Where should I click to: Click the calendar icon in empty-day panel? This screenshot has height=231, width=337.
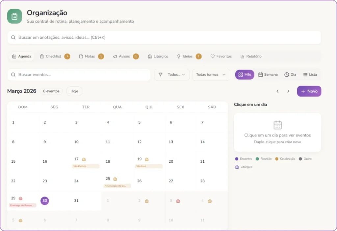point(278,125)
